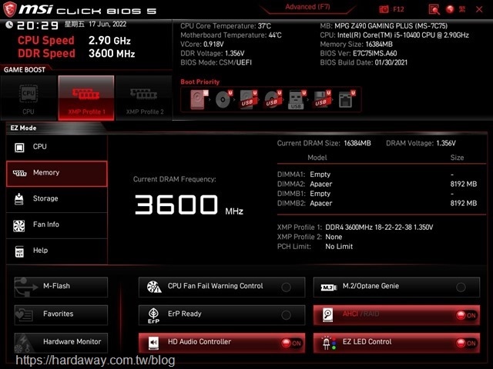Click the DIMMB2 Apacer memory row

pyautogui.click(x=377, y=203)
